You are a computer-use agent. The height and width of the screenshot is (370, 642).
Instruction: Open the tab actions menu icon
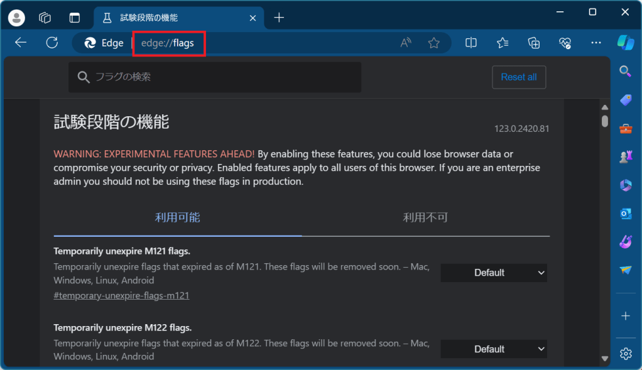(75, 18)
